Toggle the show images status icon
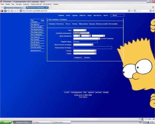The width and height of the screenshot is (155, 124). (142, 119)
